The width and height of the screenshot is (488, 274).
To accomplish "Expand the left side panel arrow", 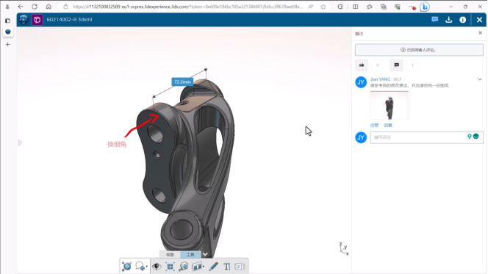I will (20, 143).
